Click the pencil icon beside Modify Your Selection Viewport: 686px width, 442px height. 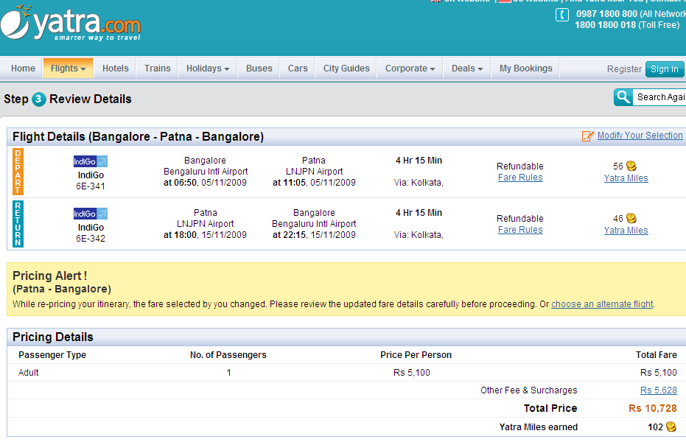tap(588, 136)
